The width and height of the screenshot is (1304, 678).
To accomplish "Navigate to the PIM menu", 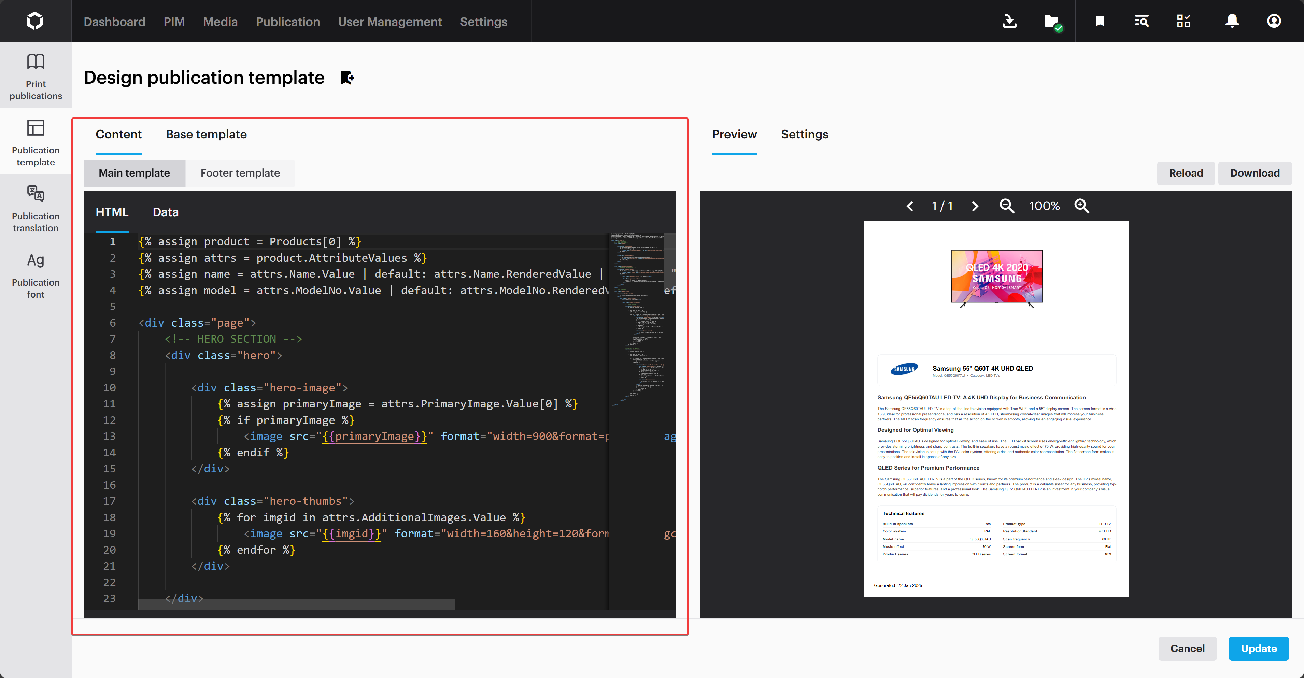I will click(x=174, y=22).
